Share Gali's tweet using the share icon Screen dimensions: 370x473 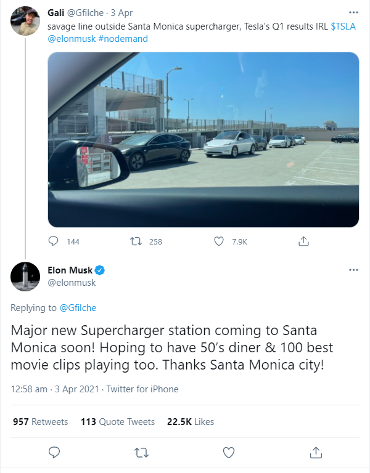(x=303, y=241)
